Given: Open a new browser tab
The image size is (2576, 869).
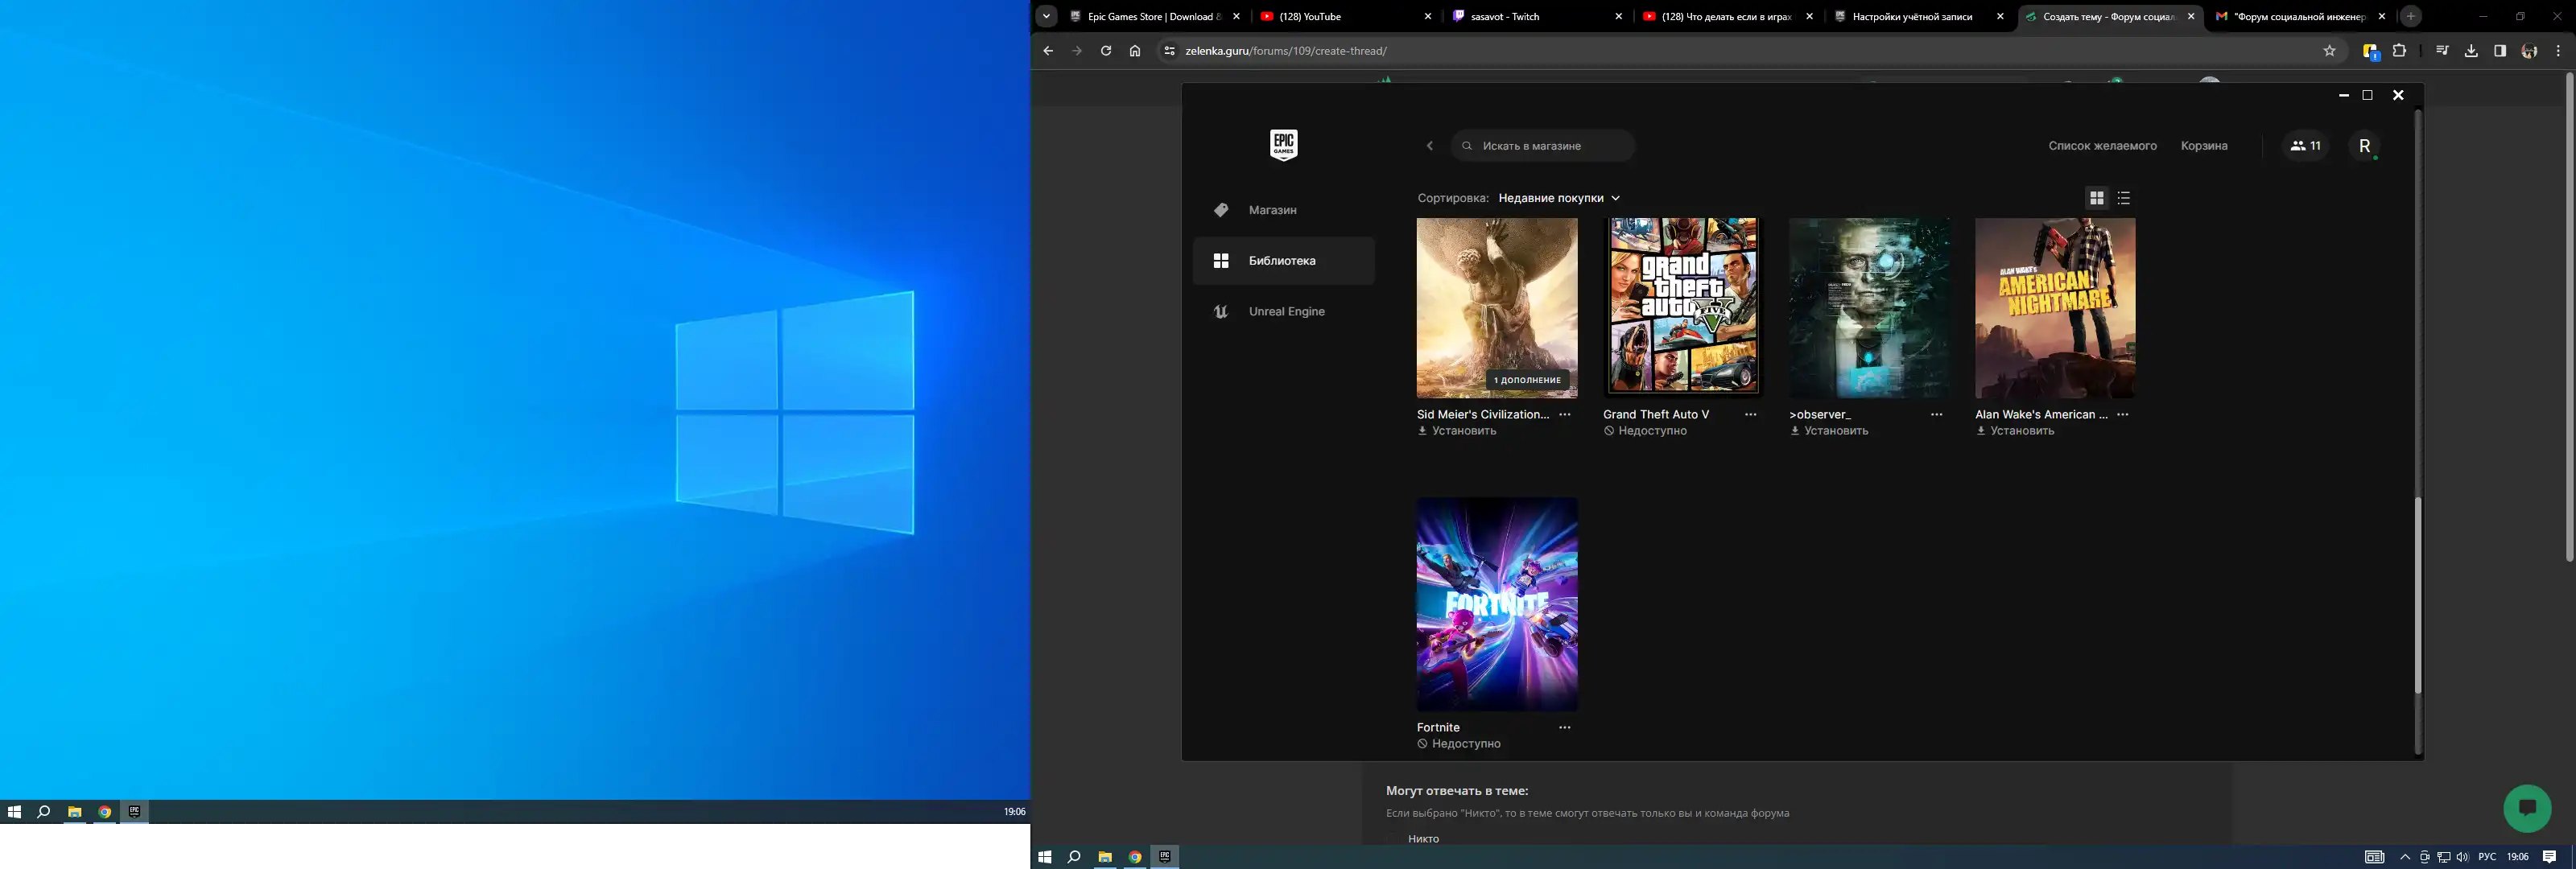Looking at the screenshot, I should click(2411, 16).
